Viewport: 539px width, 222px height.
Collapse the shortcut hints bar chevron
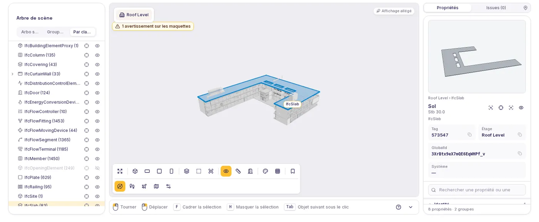(410, 207)
